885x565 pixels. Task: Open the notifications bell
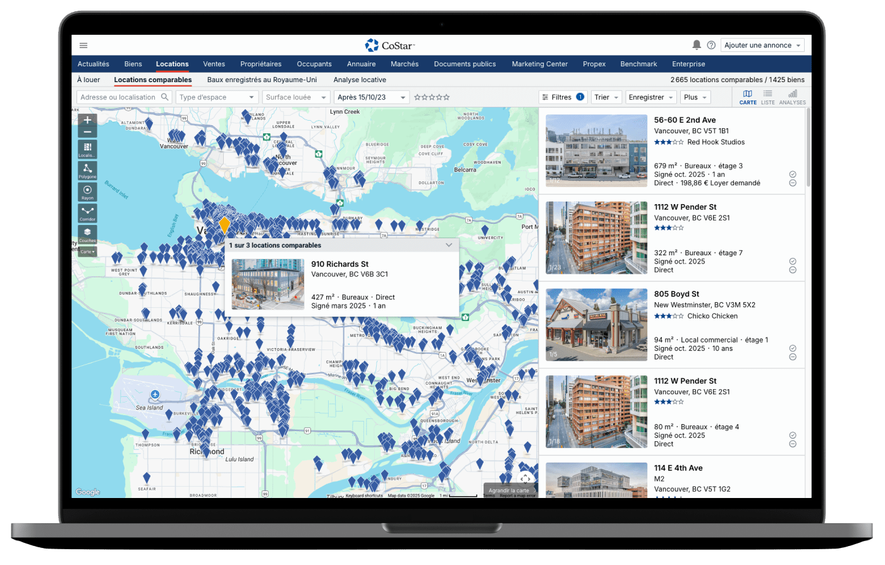pyautogui.click(x=697, y=45)
